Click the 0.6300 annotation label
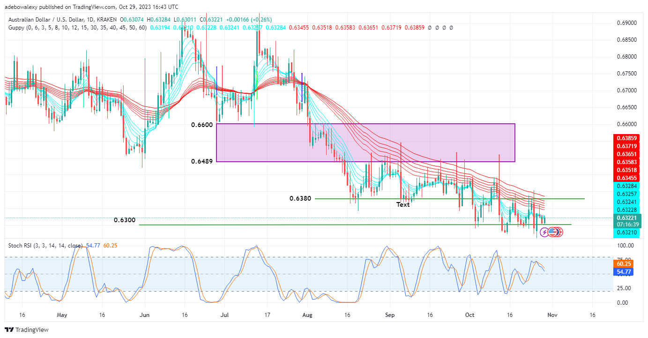This screenshot has width=648, height=338. pyautogui.click(x=125, y=220)
